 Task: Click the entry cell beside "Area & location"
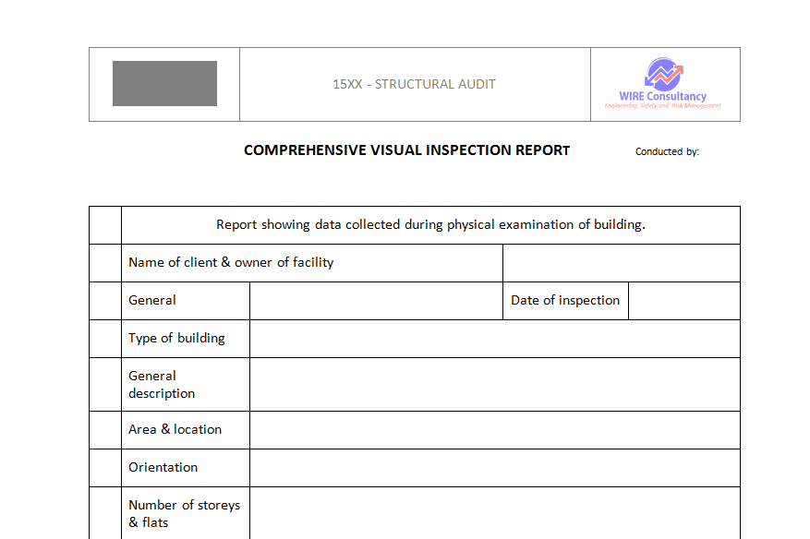(x=494, y=429)
